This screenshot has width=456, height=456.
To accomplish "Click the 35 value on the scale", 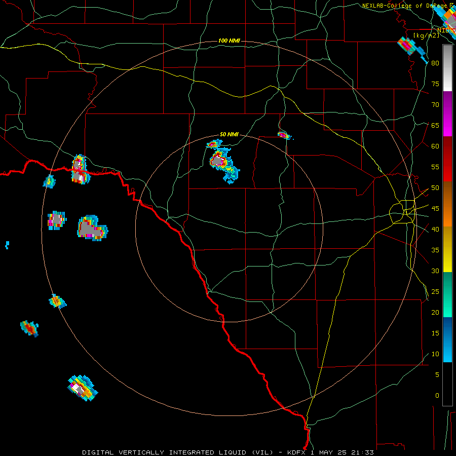I will (x=435, y=250).
